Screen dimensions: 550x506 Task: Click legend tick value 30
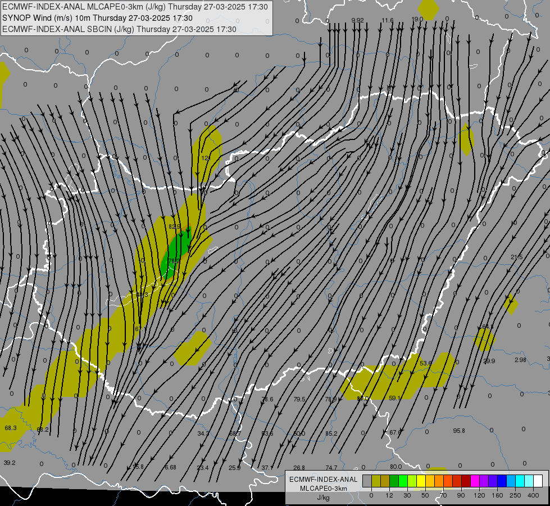(407, 495)
